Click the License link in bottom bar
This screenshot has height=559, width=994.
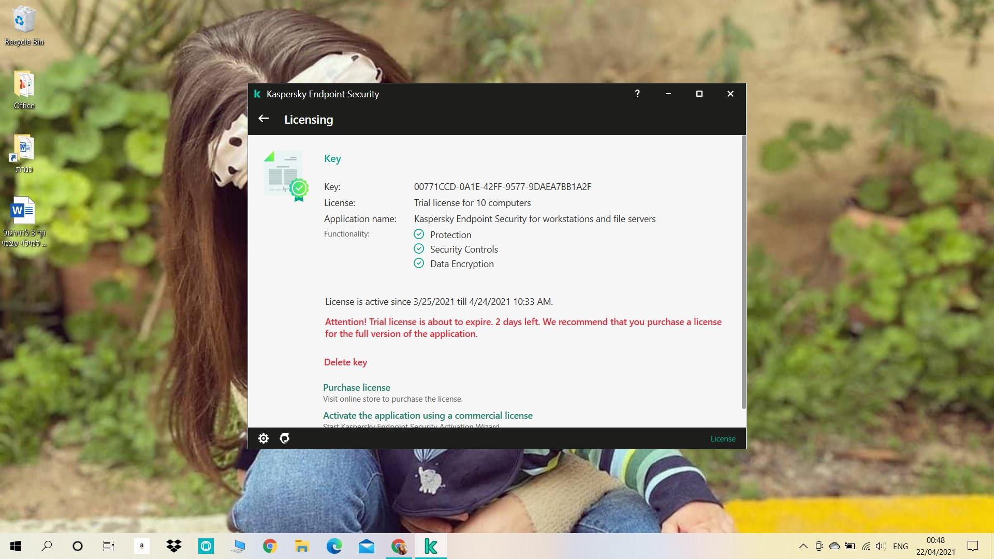(x=723, y=439)
